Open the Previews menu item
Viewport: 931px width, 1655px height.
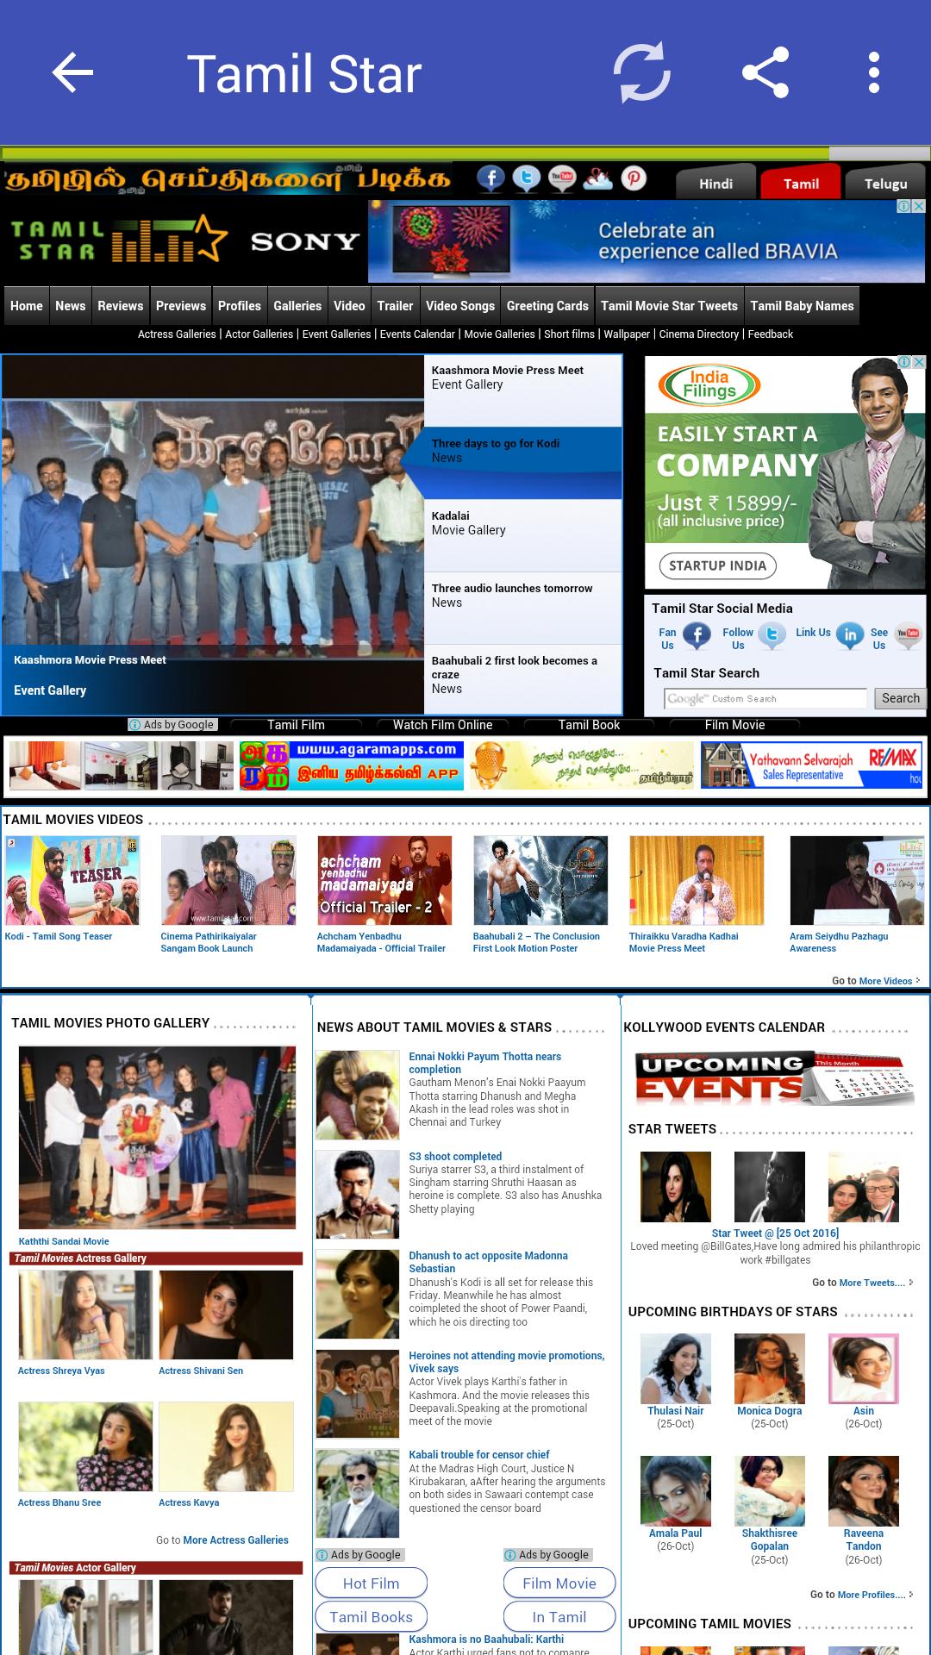[181, 306]
